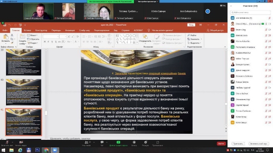
Task: Justify text in Абзац group
Action: coord(95,42)
